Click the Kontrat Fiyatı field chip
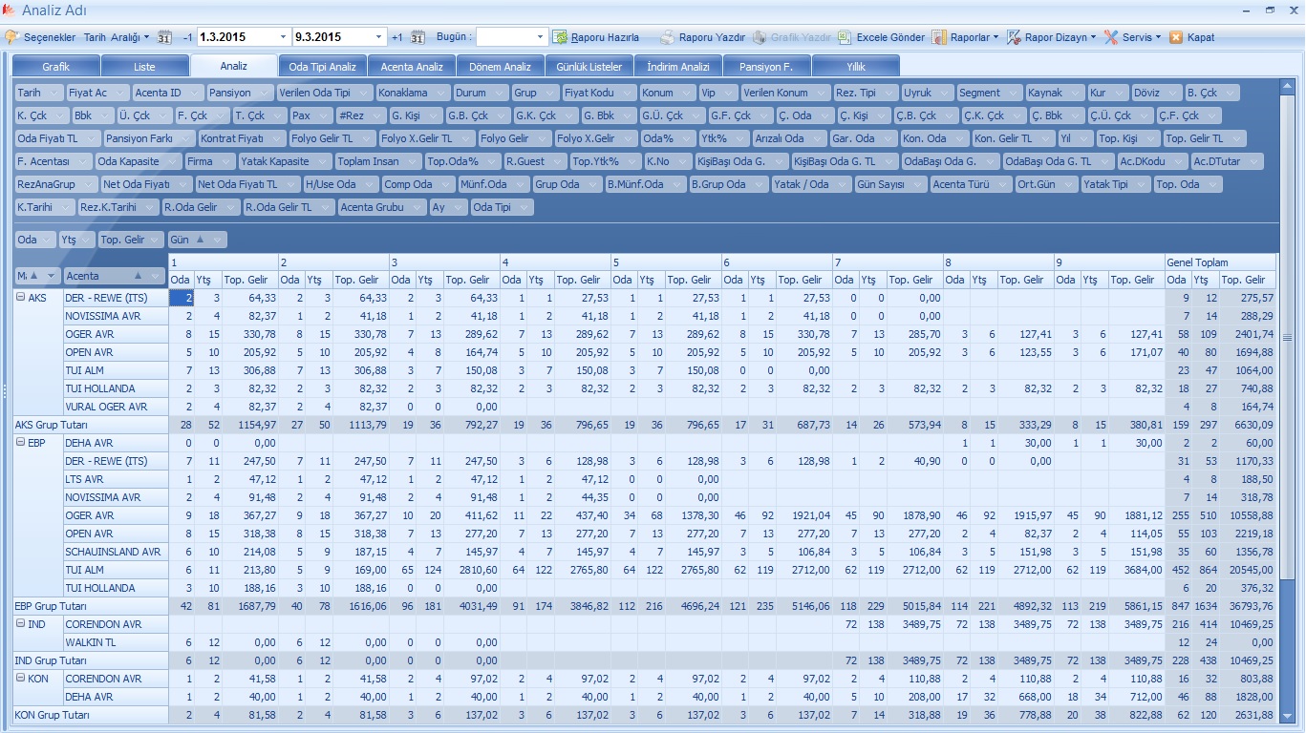 [x=243, y=138]
